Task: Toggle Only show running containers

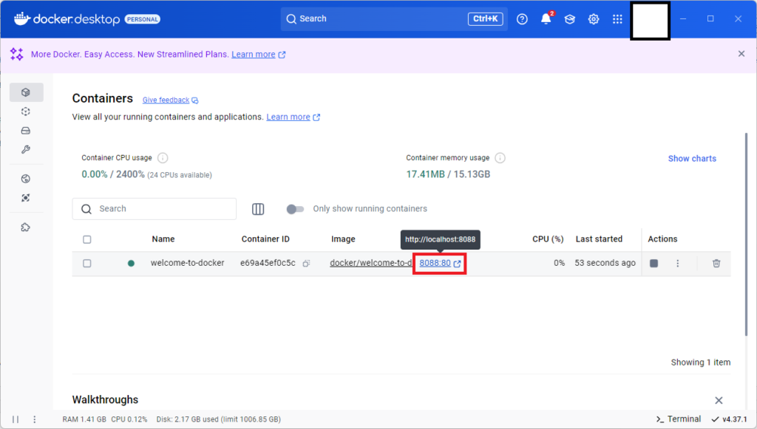Action: tap(295, 209)
